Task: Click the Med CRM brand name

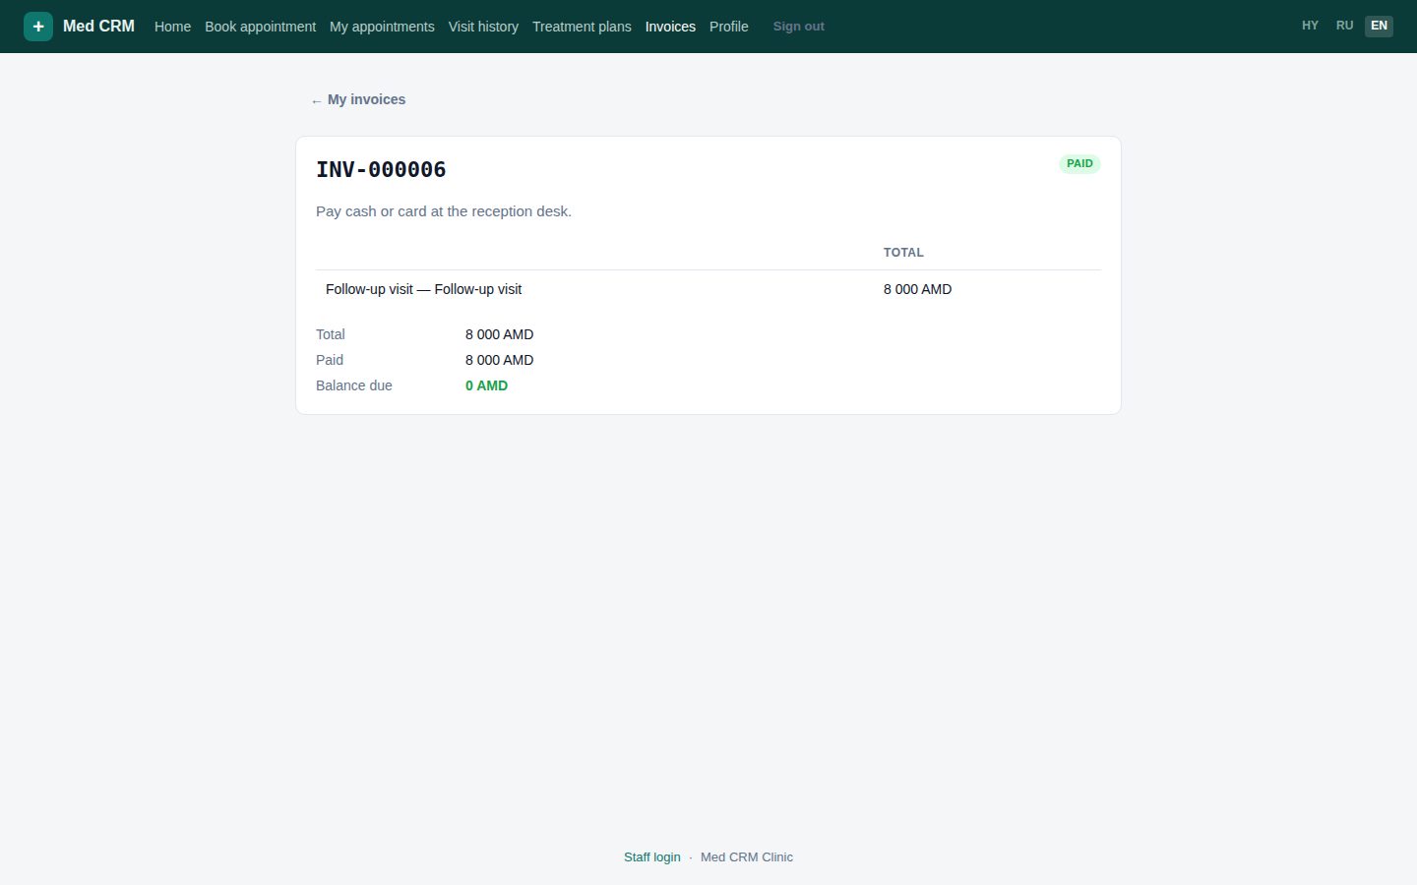Action: point(98,27)
